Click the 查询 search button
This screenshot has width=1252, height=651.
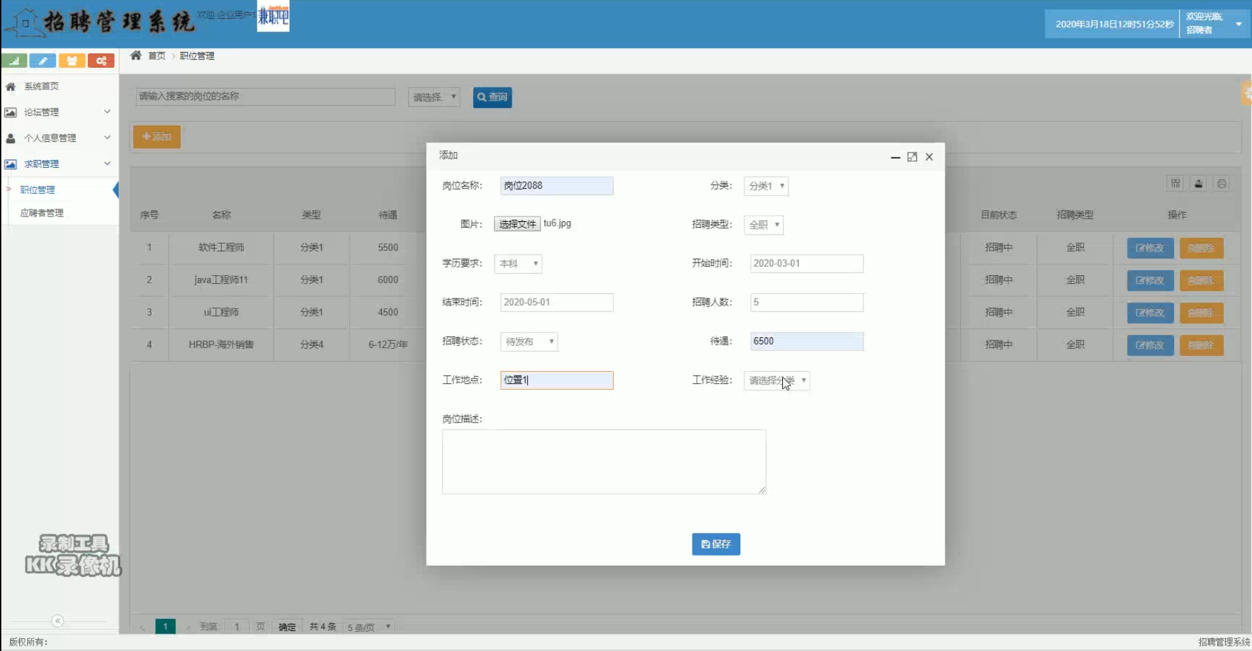(492, 97)
